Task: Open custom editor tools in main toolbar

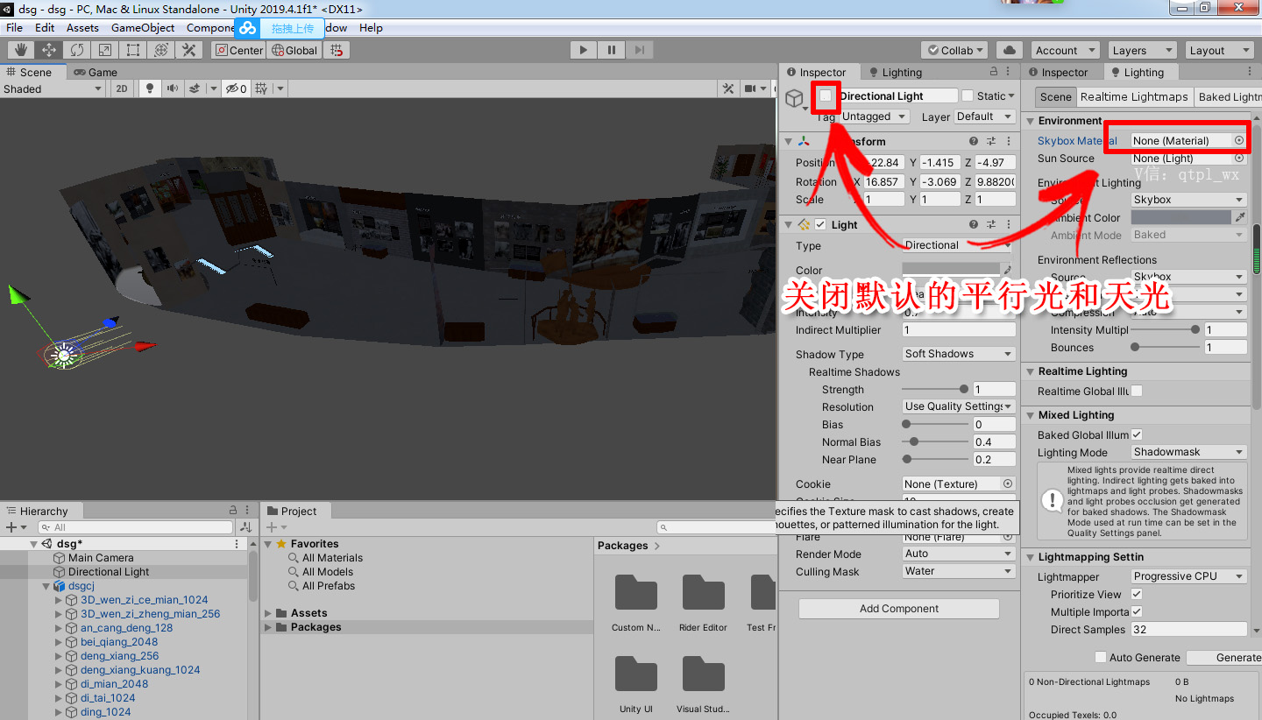Action: (188, 50)
